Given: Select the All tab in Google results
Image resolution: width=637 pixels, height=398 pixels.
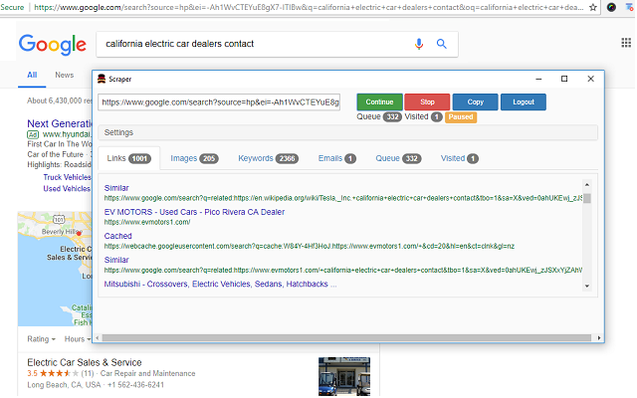Looking at the screenshot, I should [32, 76].
